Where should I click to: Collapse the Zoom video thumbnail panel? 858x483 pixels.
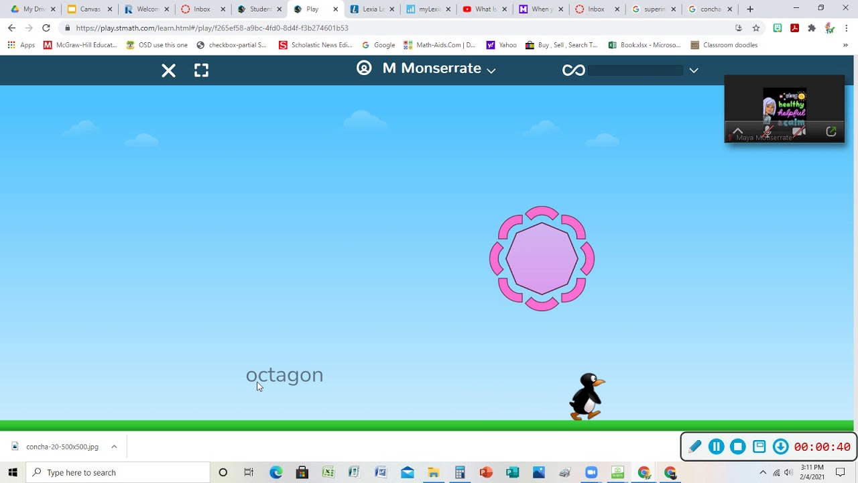click(737, 131)
